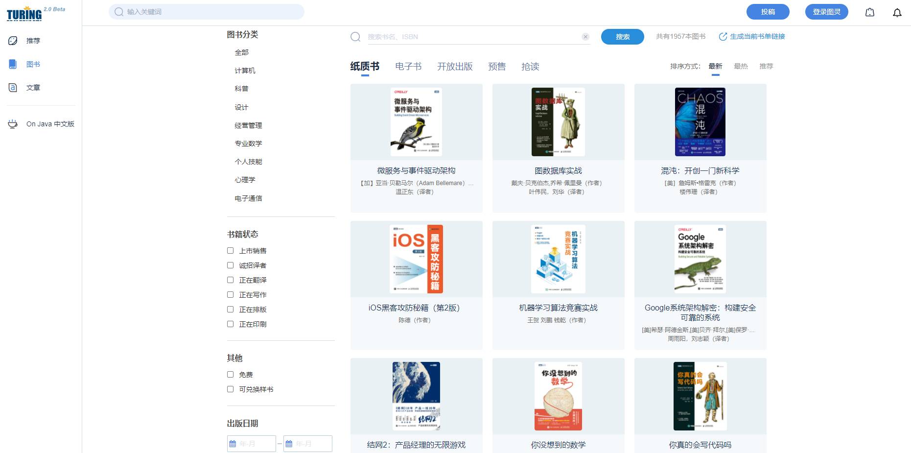Select the 心理学 category
This screenshot has height=453, width=911.
(245, 180)
